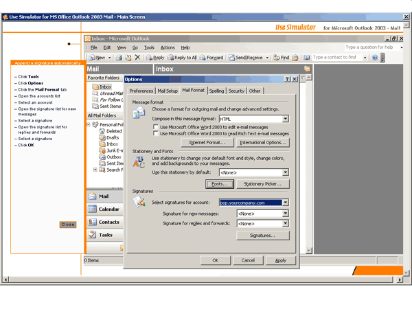Click the Type a contact to find field

(337, 57)
